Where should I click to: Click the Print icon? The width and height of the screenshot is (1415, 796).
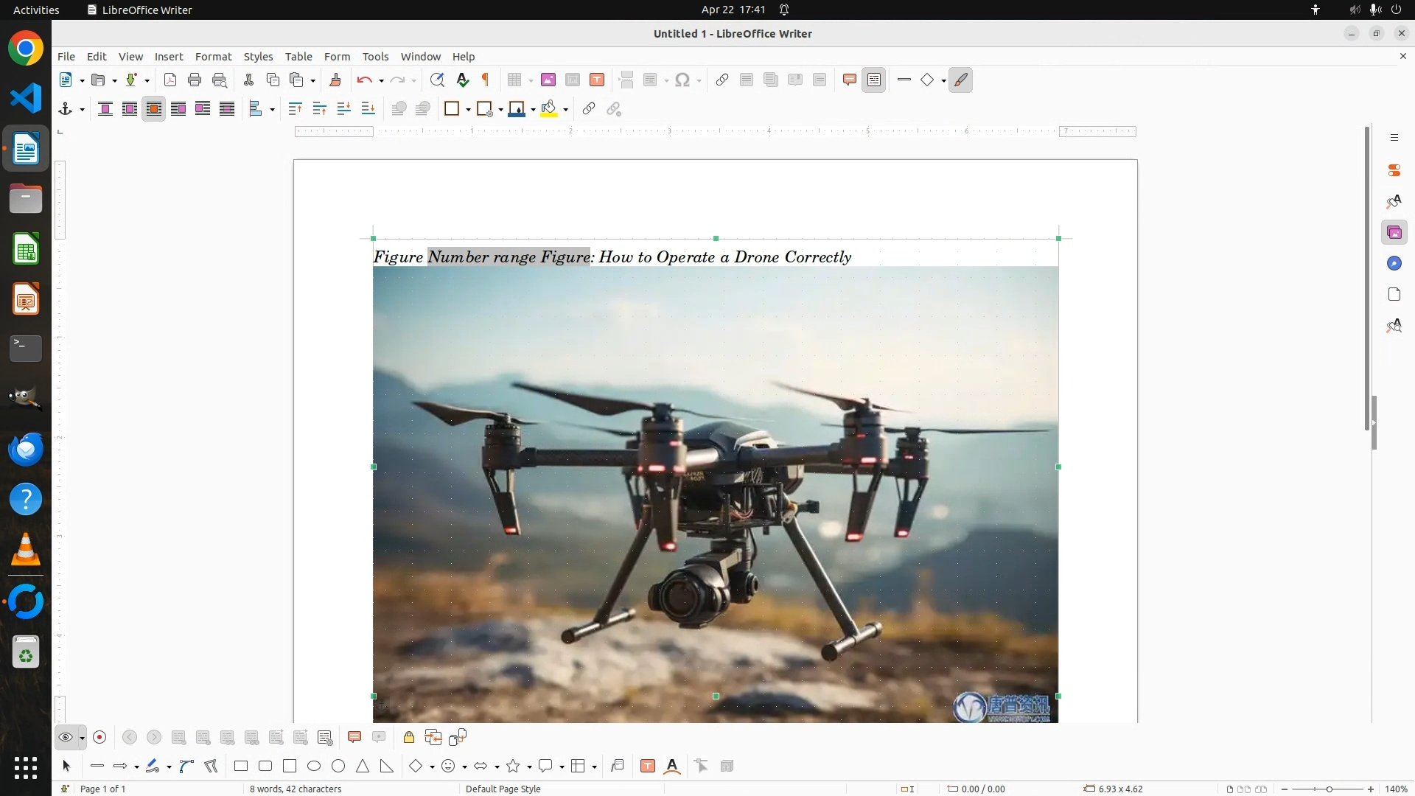195,80
